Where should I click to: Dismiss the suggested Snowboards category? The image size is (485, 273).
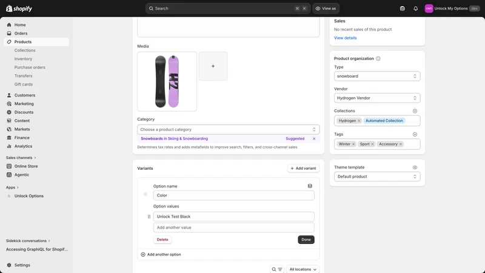[314, 139]
